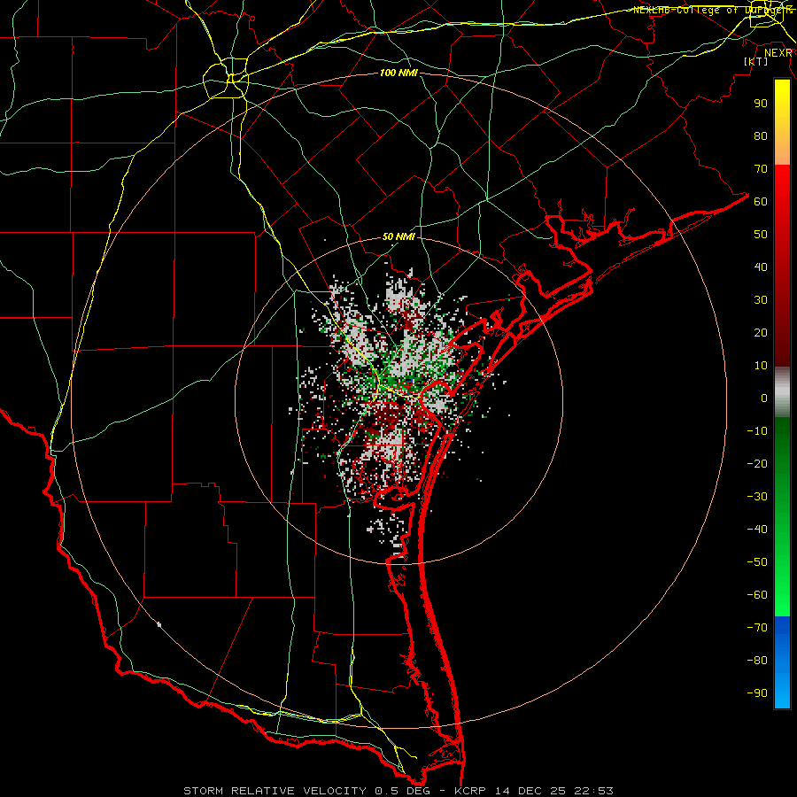Click the 50 value on velocity scale
797x797 pixels.
point(761,235)
